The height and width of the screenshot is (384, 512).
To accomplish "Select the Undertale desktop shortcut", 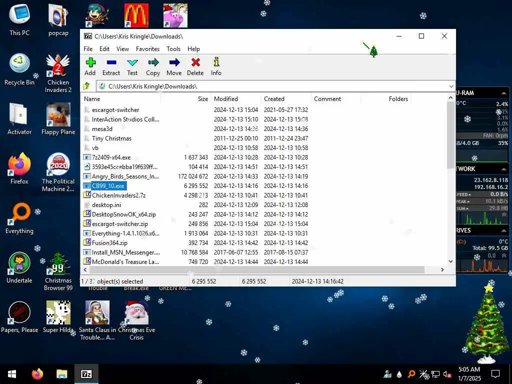I will click(x=19, y=267).
